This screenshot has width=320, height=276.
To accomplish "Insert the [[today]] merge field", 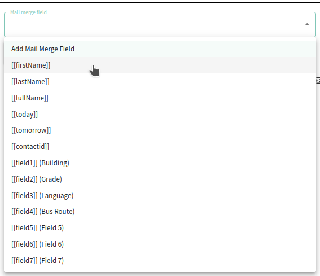I will tap(160, 114).
